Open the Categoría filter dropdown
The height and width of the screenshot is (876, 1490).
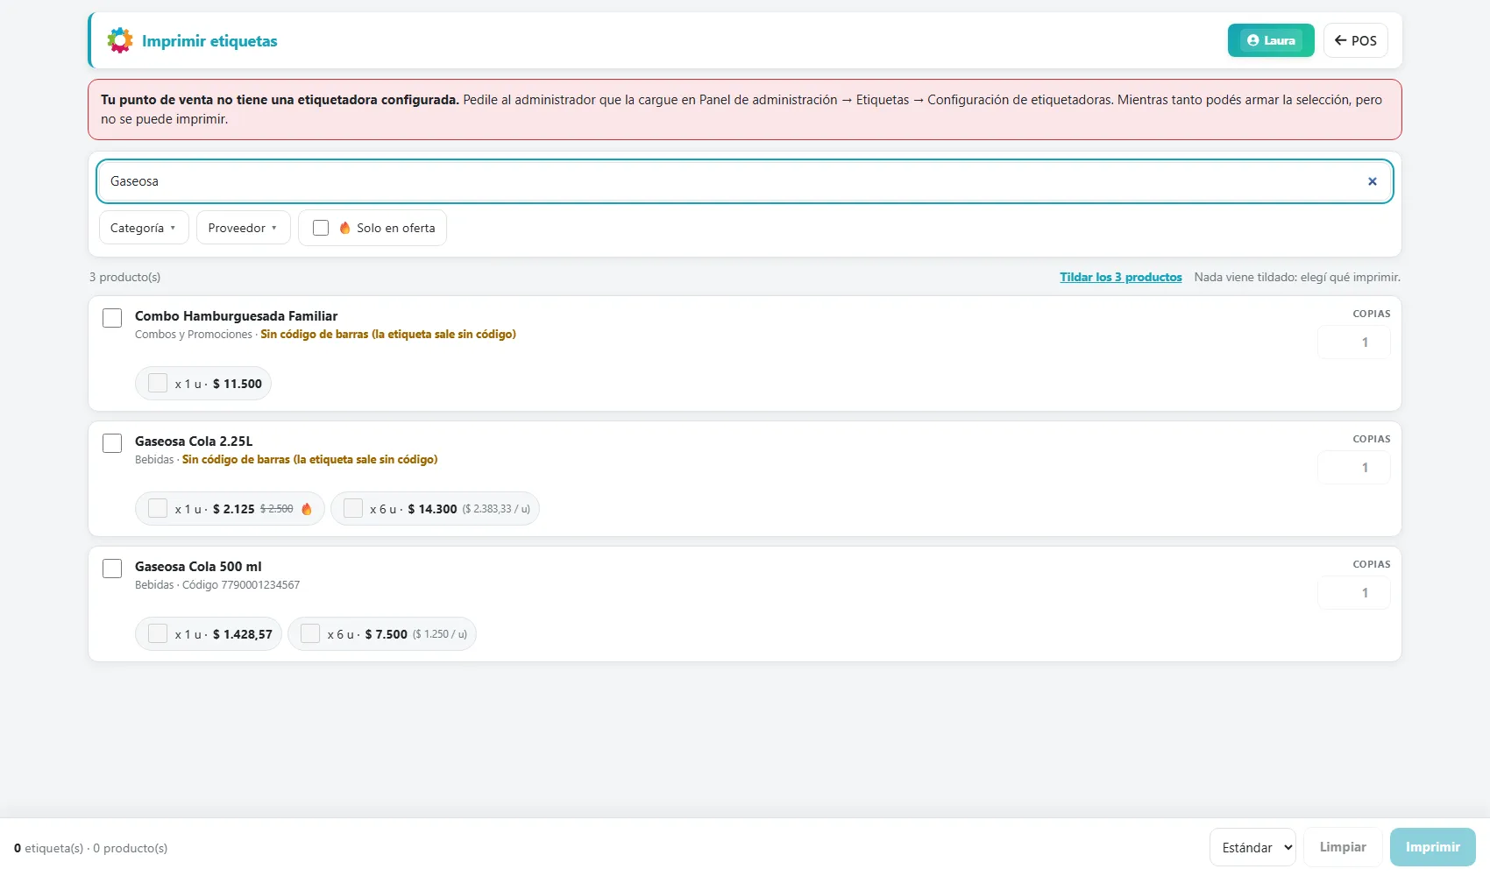(144, 228)
